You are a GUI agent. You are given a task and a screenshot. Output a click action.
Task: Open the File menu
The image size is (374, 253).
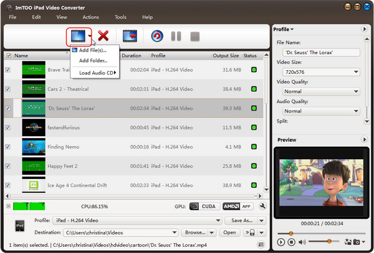click(x=12, y=17)
